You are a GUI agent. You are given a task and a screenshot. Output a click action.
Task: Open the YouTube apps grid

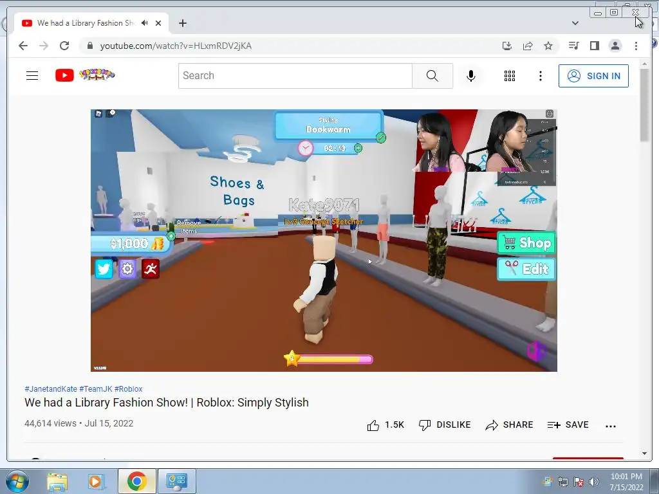510,76
